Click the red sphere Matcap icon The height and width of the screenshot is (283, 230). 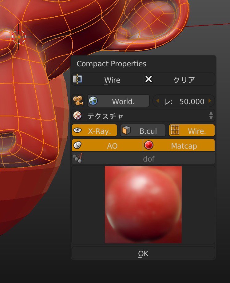(149, 145)
